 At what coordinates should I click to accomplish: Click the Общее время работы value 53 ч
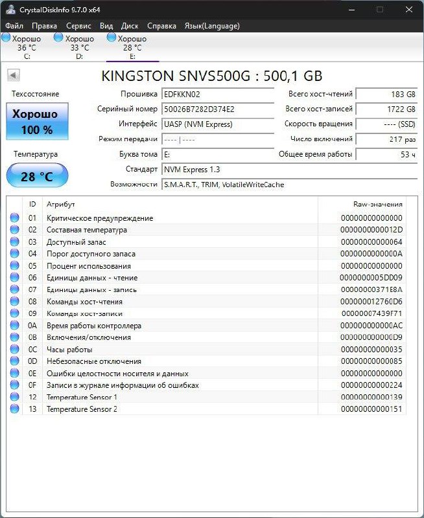click(386, 154)
